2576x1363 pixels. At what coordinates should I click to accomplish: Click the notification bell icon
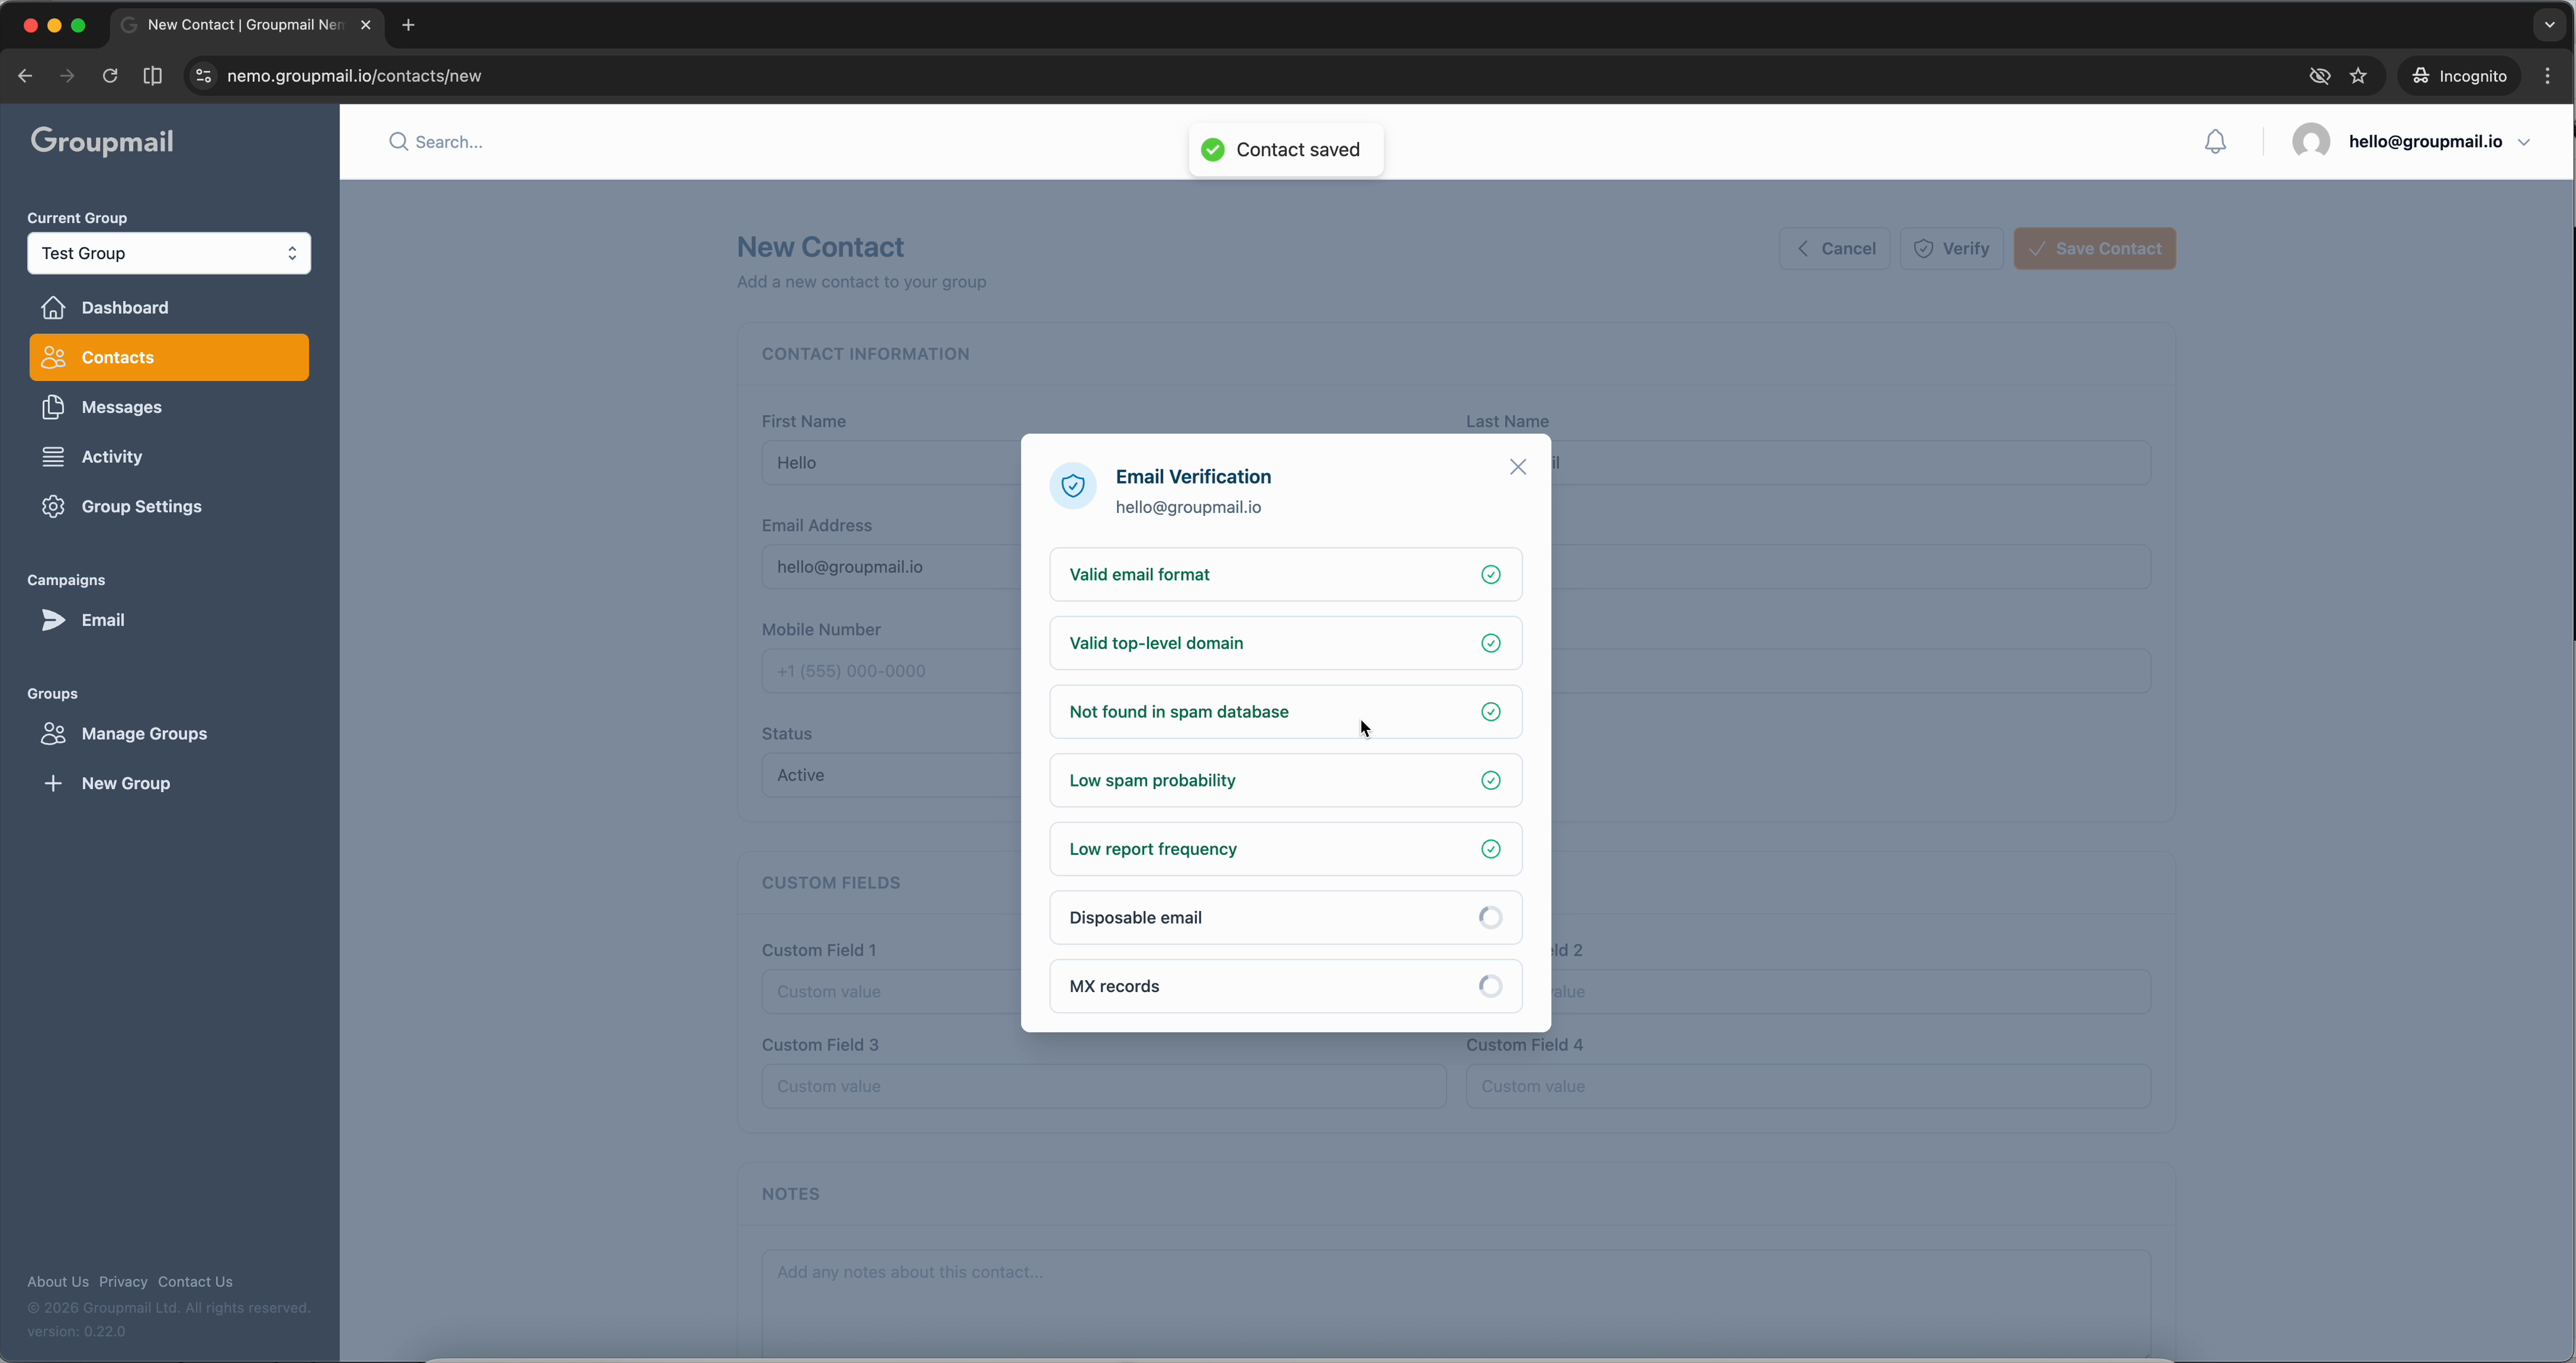pos(2215,142)
